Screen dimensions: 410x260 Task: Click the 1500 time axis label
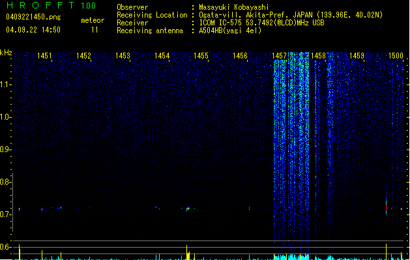(396, 55)
